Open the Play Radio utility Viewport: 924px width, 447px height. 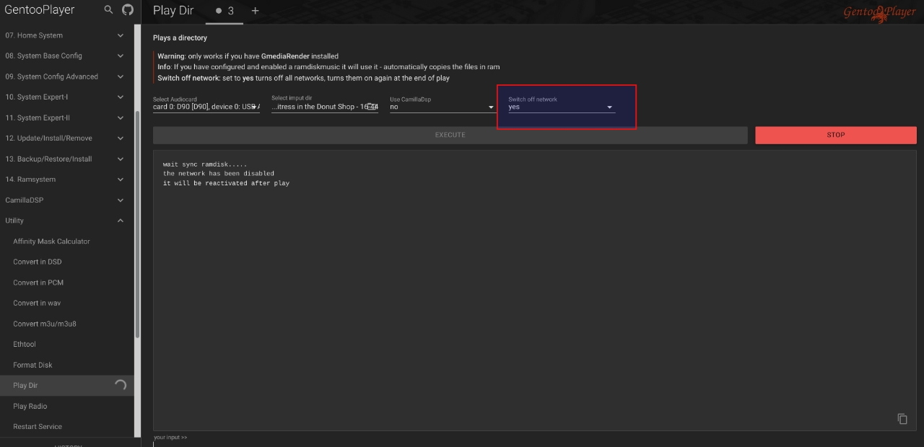67,406
